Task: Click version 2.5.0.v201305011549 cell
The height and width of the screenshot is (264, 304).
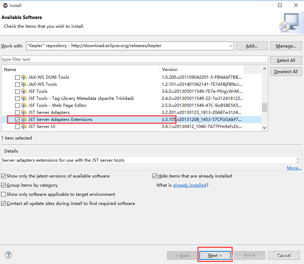Action: [x=201, y=105]
